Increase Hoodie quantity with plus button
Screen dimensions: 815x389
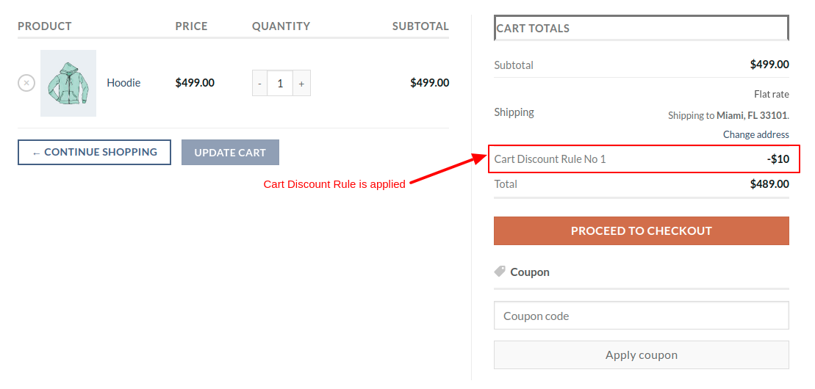tap(301, 84)
